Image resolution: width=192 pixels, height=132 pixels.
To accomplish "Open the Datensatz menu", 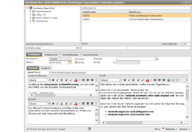I will [171, 129].
